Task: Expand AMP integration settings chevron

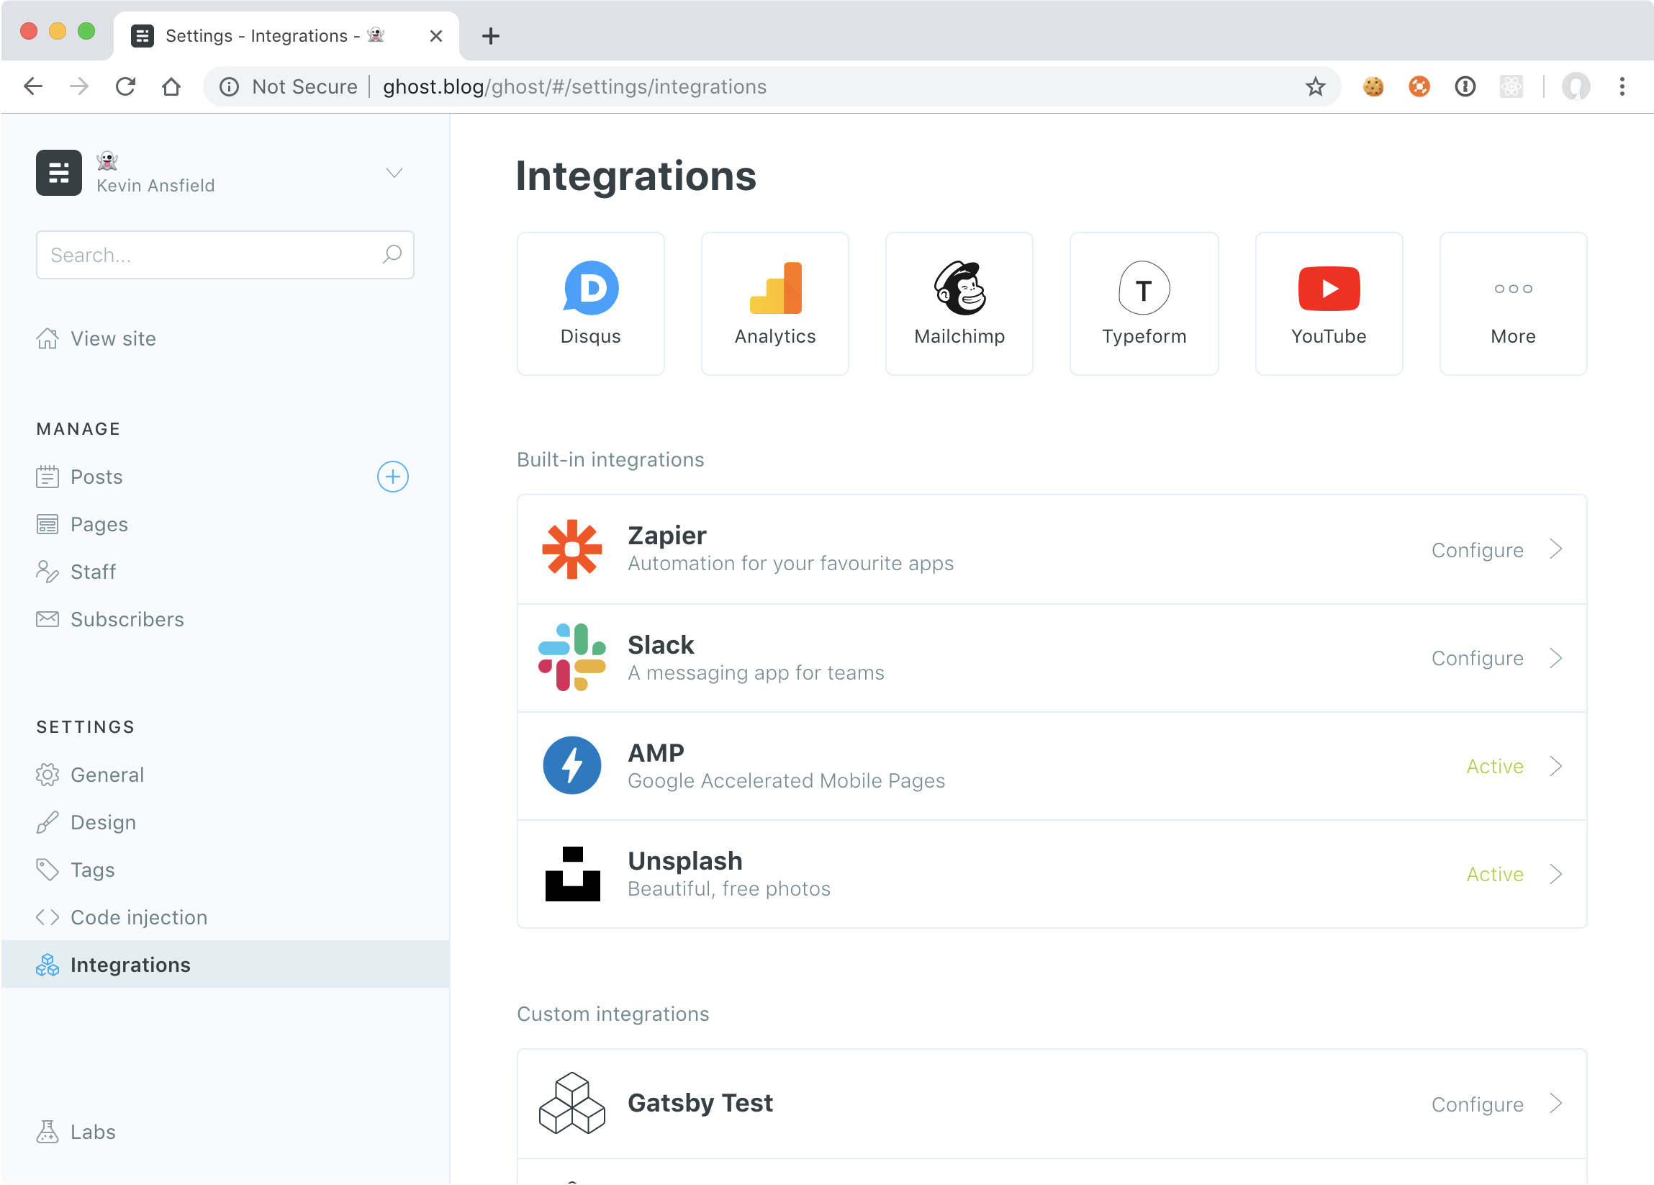Action: (x=1555, y=766)
